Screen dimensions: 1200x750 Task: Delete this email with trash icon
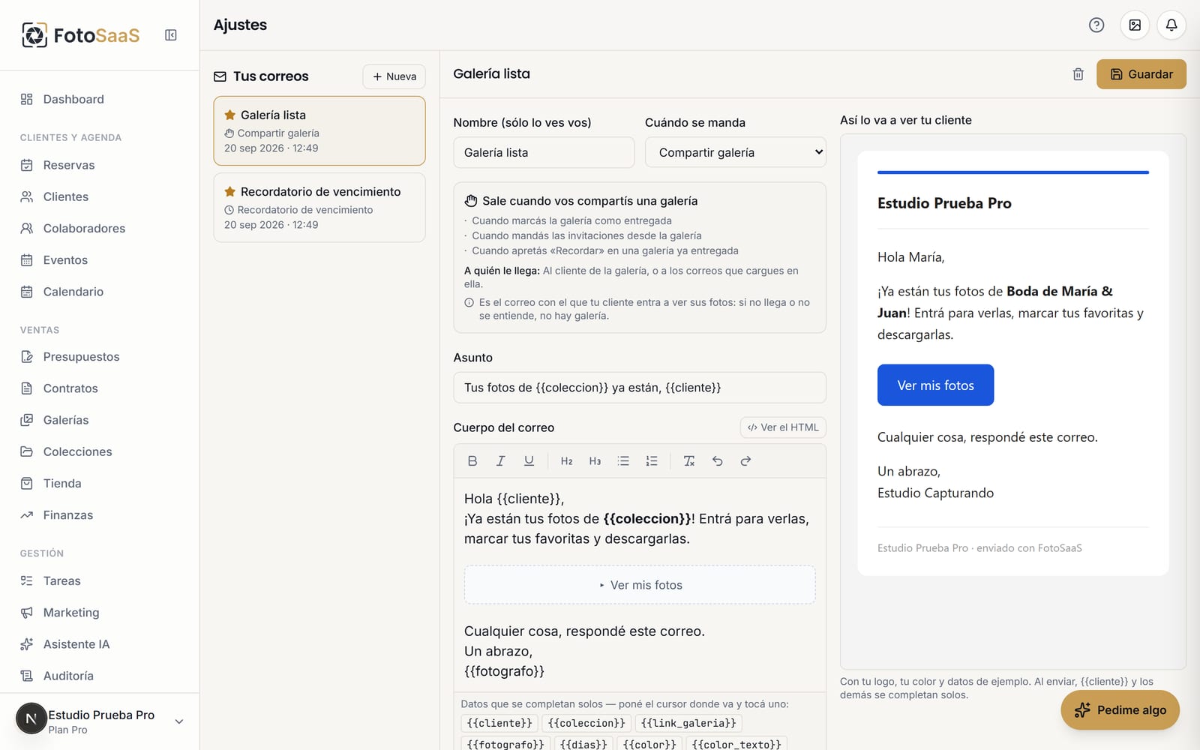coord(1078,74)
